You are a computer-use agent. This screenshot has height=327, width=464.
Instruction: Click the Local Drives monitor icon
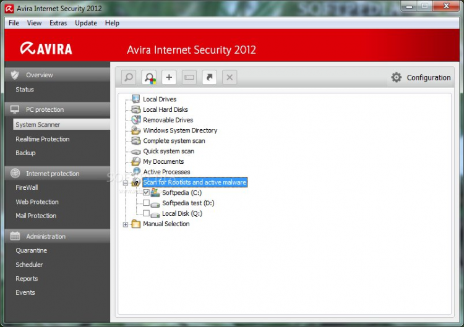point(136,99)
